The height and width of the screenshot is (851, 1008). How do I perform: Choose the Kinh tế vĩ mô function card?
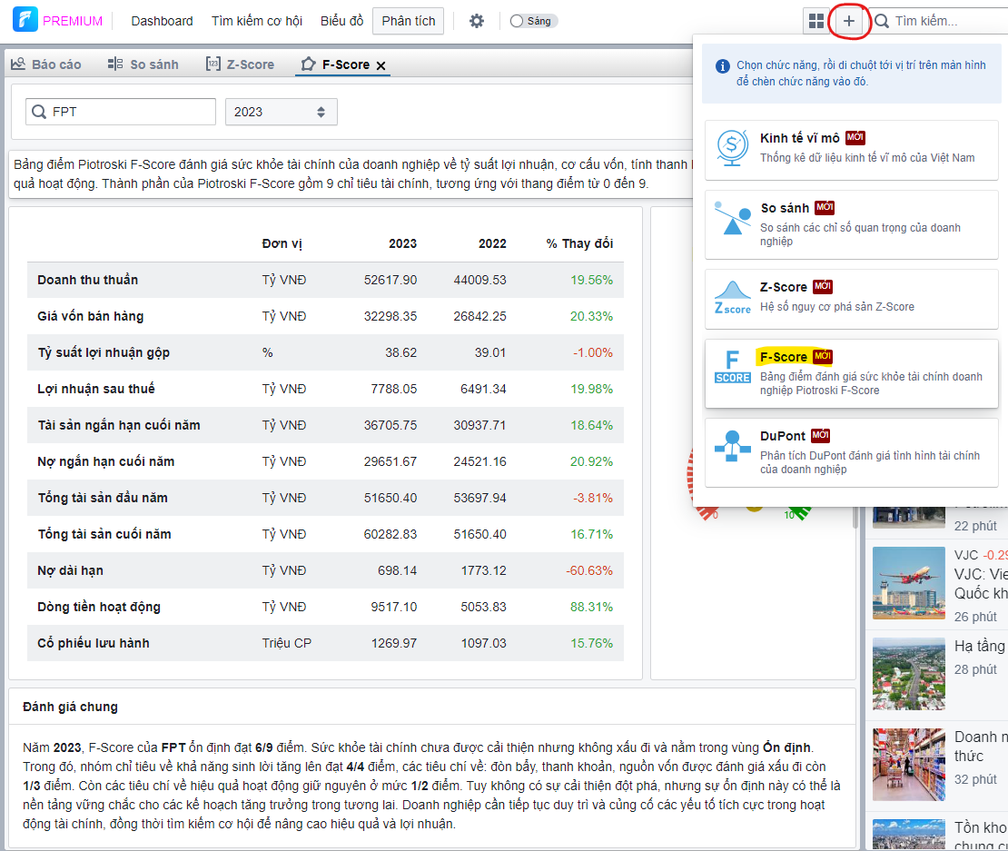[x=851, y=150]
